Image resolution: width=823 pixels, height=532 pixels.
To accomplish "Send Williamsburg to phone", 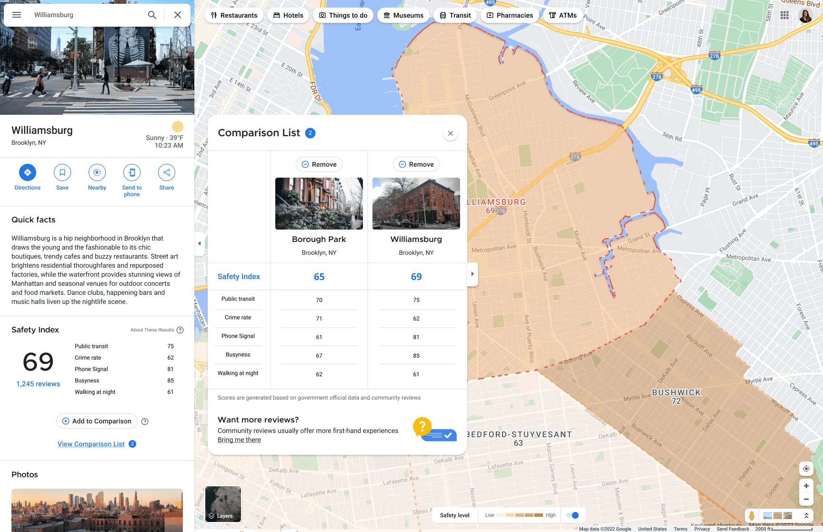I will [132, 180].
